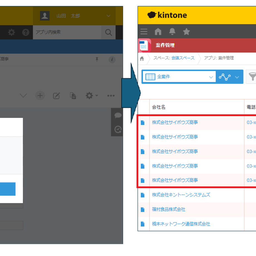256x256 pixels.
Task: Open record icon for 橋本ネットワーク通信株式会社 row
Action: click(142, 224)
